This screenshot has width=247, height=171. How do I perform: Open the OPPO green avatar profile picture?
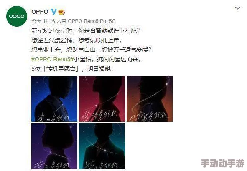[17, 16]
